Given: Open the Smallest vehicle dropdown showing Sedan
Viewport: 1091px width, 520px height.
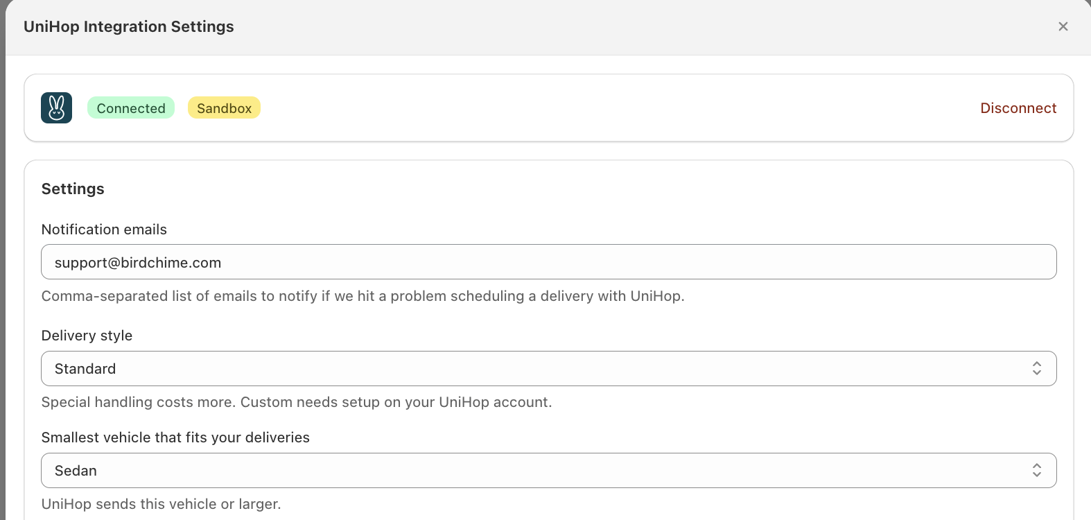Looking at the screenshot, I should 549,470.
